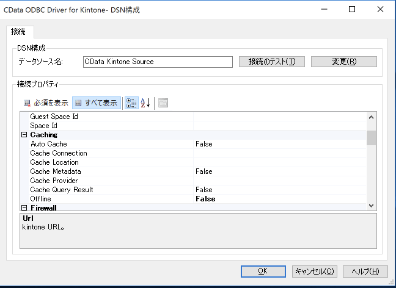This screenshot has width=396, height=288.
Task: Click the Cache Location value cell
Action: [x=280, y=162]
